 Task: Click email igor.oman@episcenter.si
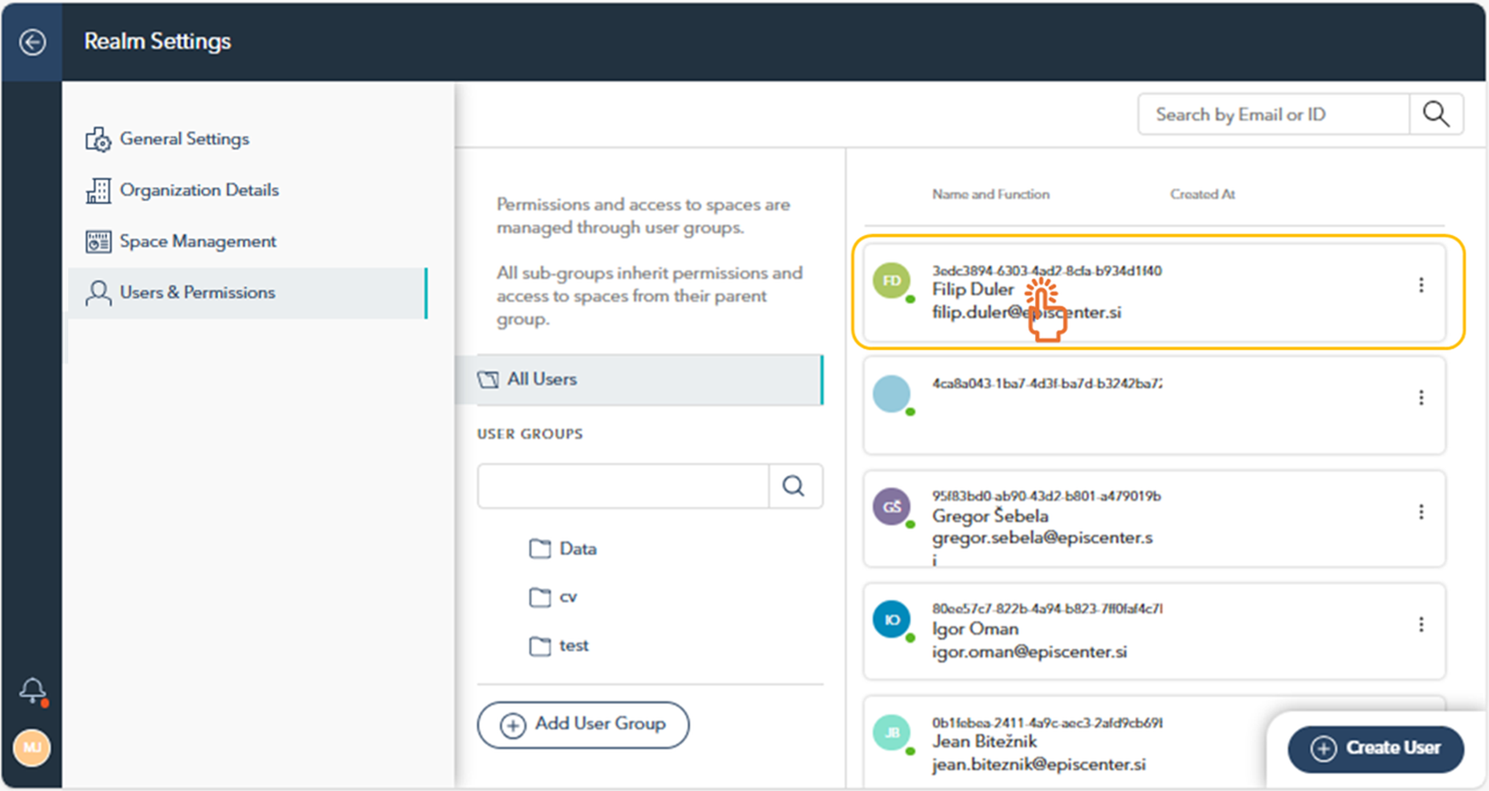click(1030, 652)
